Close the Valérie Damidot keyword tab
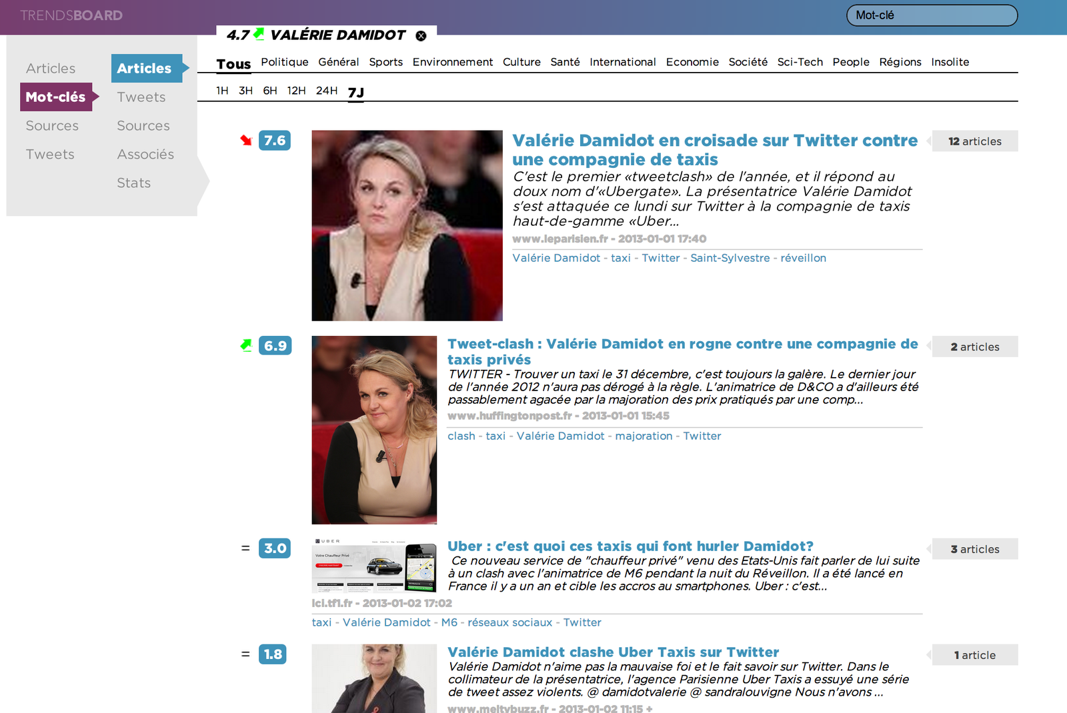This screenshot has width=1067, height=713. (421, 36)
